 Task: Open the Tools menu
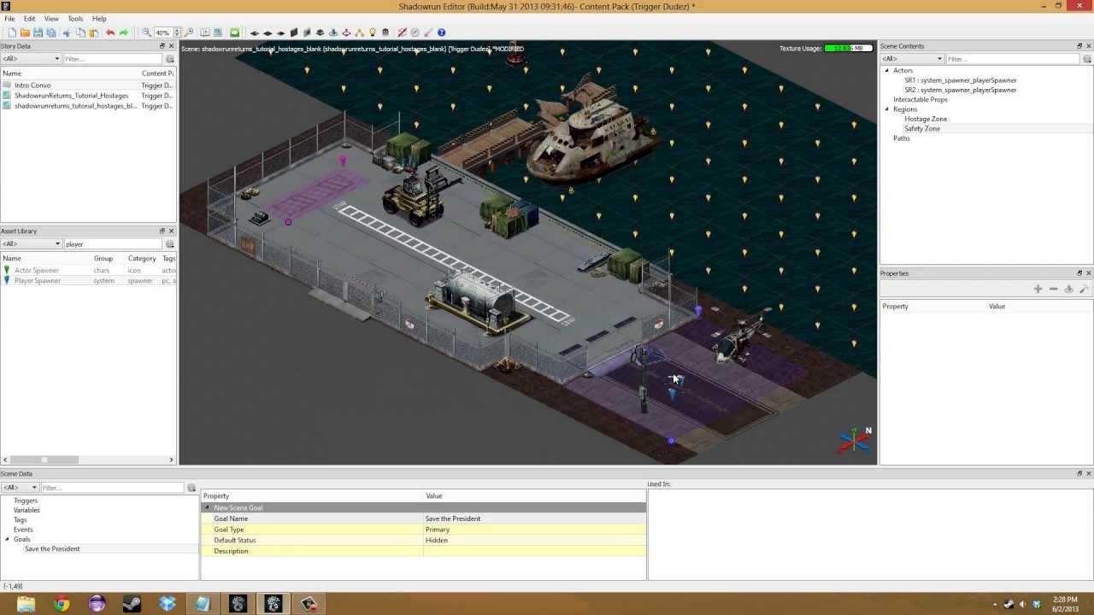pyautogui.click(x=75, y=19)
